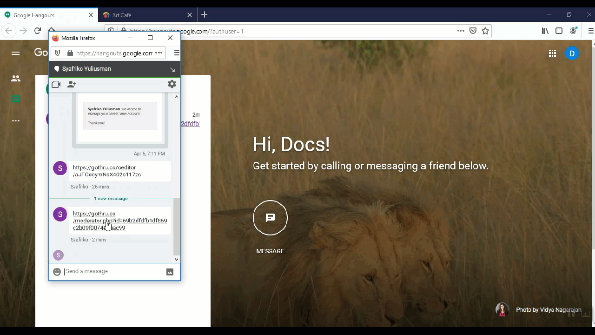Open the main Firefox application menu
Viewport: 595px width, 335px height.
(x=591, y=31)
